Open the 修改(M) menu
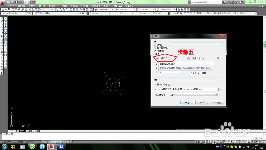This screenshot has height=150, width=266. pos(96,6)
